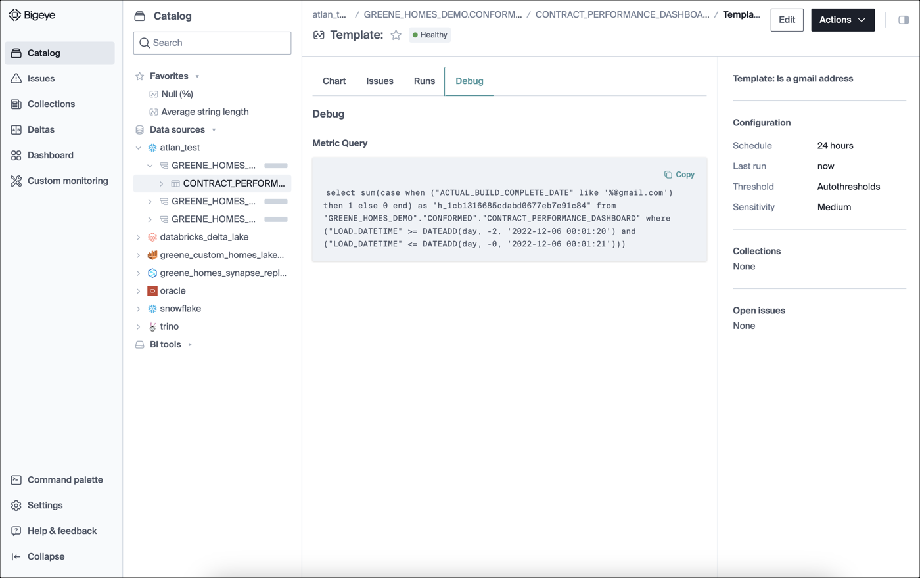Collapse first GREENE_HOMES schema chevron
This screenshot has height=578, width=920.
pyautogui.click(x=150, y=166)
